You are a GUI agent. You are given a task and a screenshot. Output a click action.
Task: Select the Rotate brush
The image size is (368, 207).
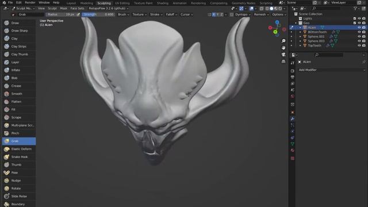[19, 188]
